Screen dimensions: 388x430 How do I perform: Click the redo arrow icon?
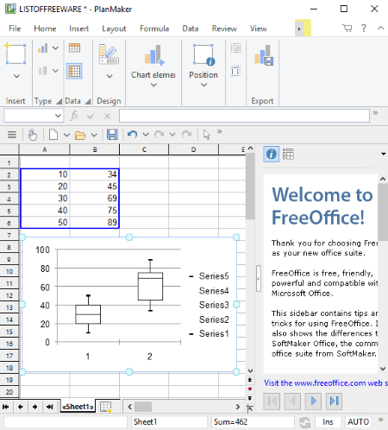tap(159, 135)
